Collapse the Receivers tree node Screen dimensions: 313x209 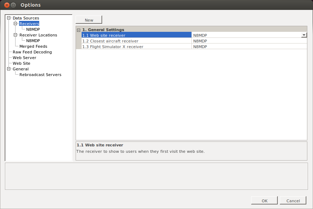16,24
